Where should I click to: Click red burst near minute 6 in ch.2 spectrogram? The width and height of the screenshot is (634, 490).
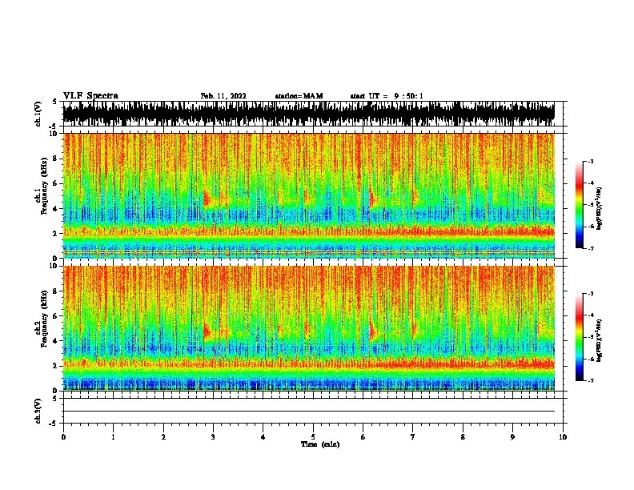click(372, 331)
